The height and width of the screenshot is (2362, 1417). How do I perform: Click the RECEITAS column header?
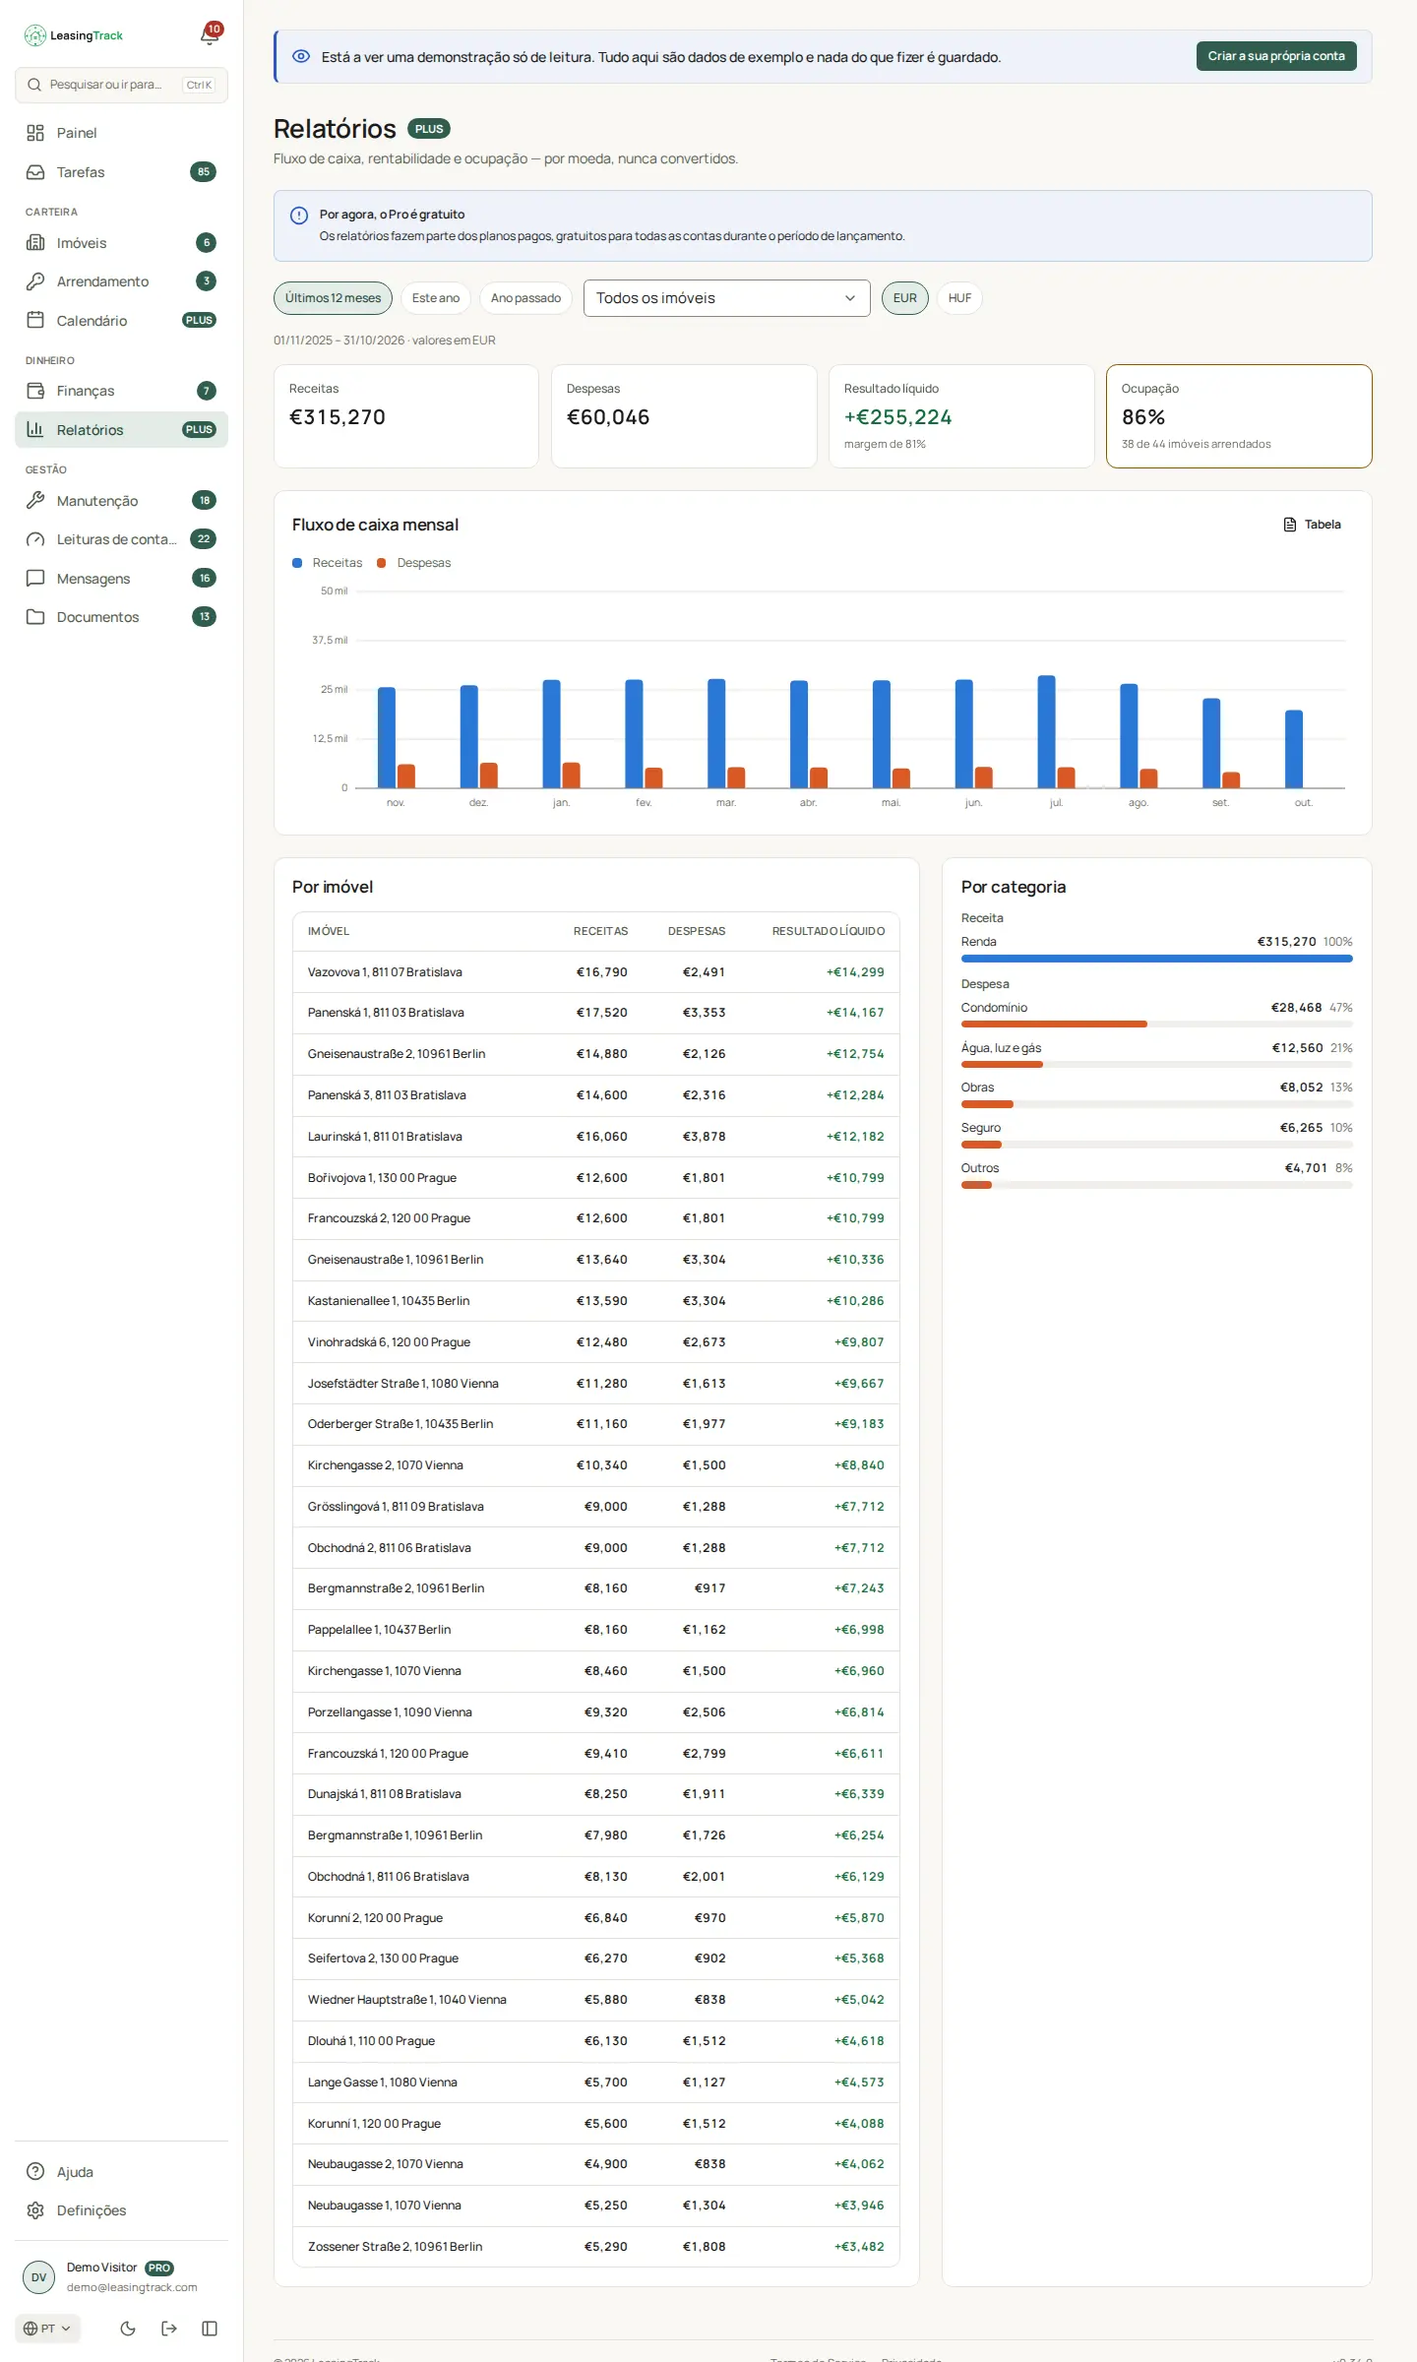point(600,931)
